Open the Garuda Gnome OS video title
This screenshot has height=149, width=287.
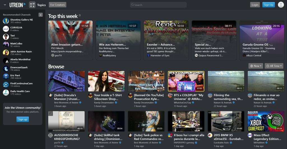point(258,45)
